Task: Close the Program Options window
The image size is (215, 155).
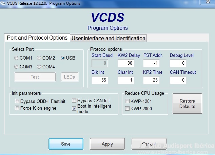Action: click(x=208, y=2)
